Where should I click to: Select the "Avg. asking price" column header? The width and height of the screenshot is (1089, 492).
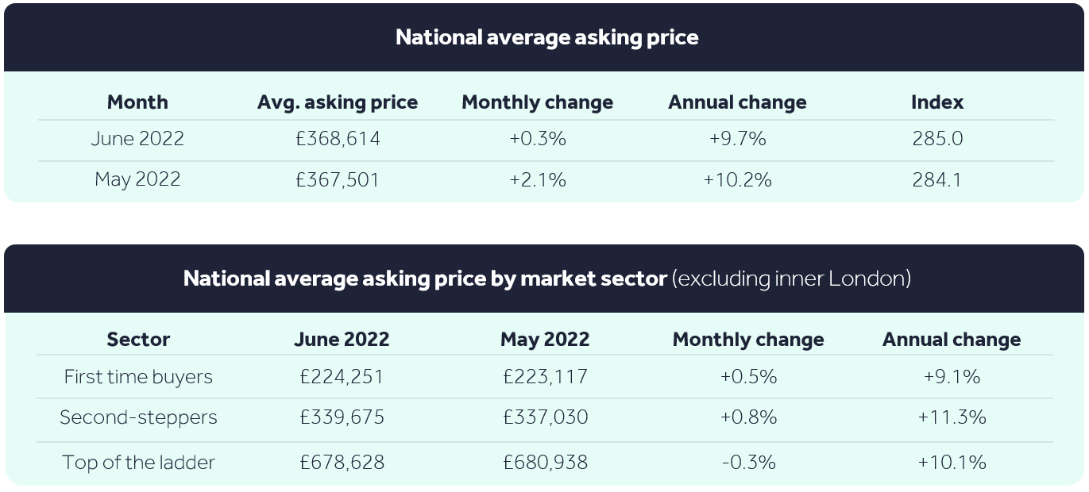coord(338,102)
